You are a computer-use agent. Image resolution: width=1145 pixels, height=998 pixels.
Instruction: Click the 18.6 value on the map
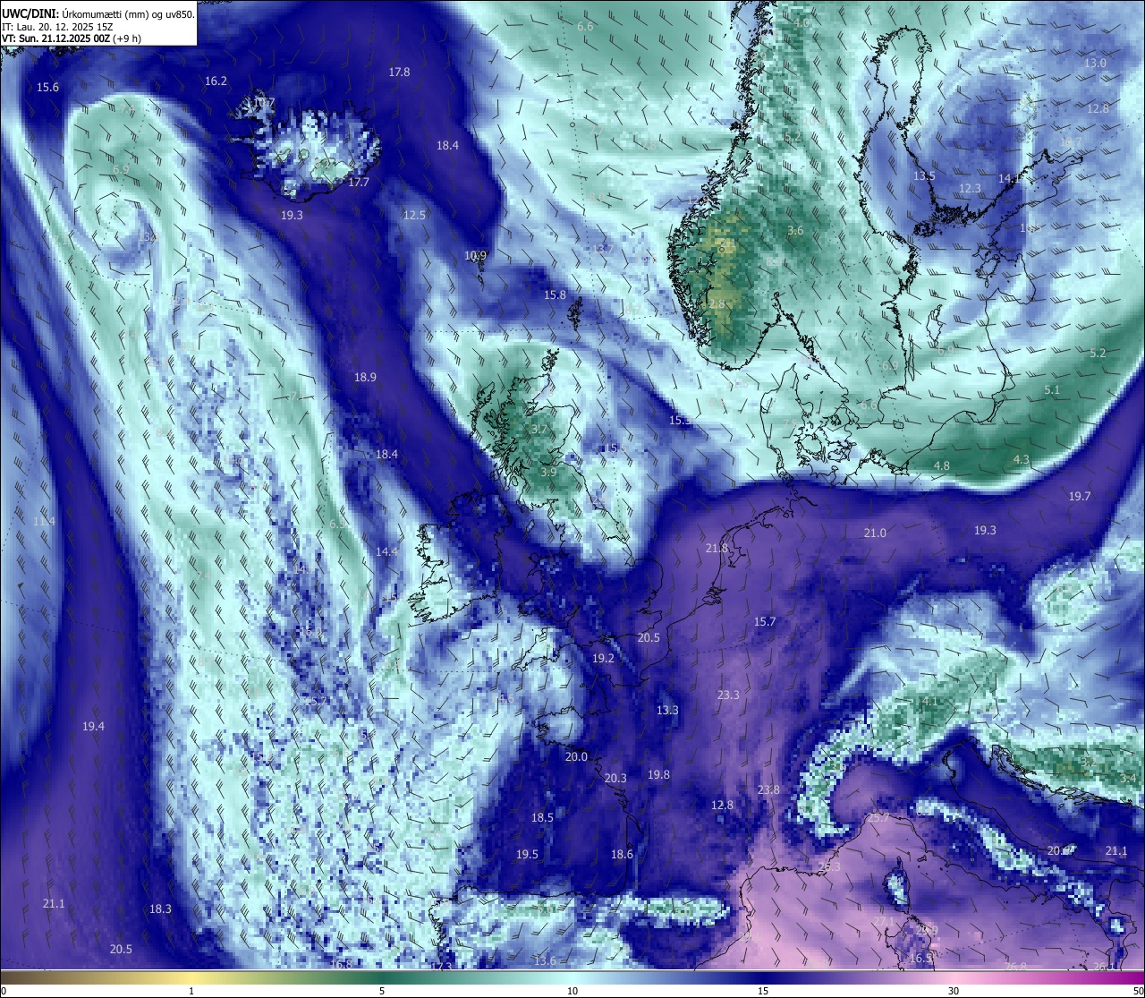[x=622, y=855]
